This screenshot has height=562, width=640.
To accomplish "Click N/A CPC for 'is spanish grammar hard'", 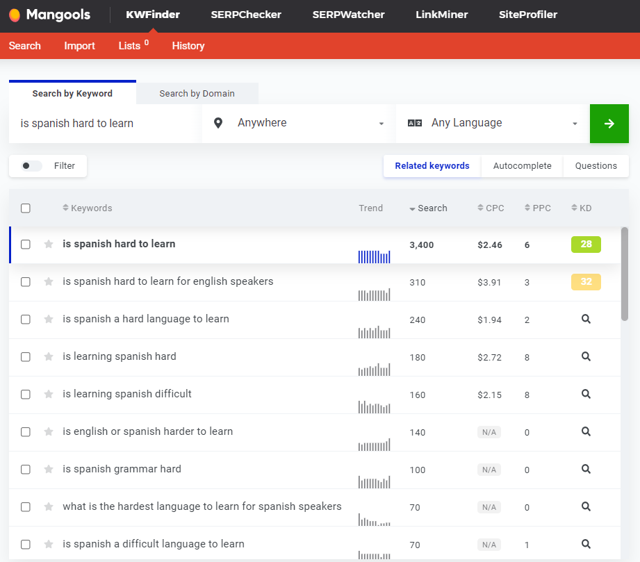I will [x=489, y=470].
